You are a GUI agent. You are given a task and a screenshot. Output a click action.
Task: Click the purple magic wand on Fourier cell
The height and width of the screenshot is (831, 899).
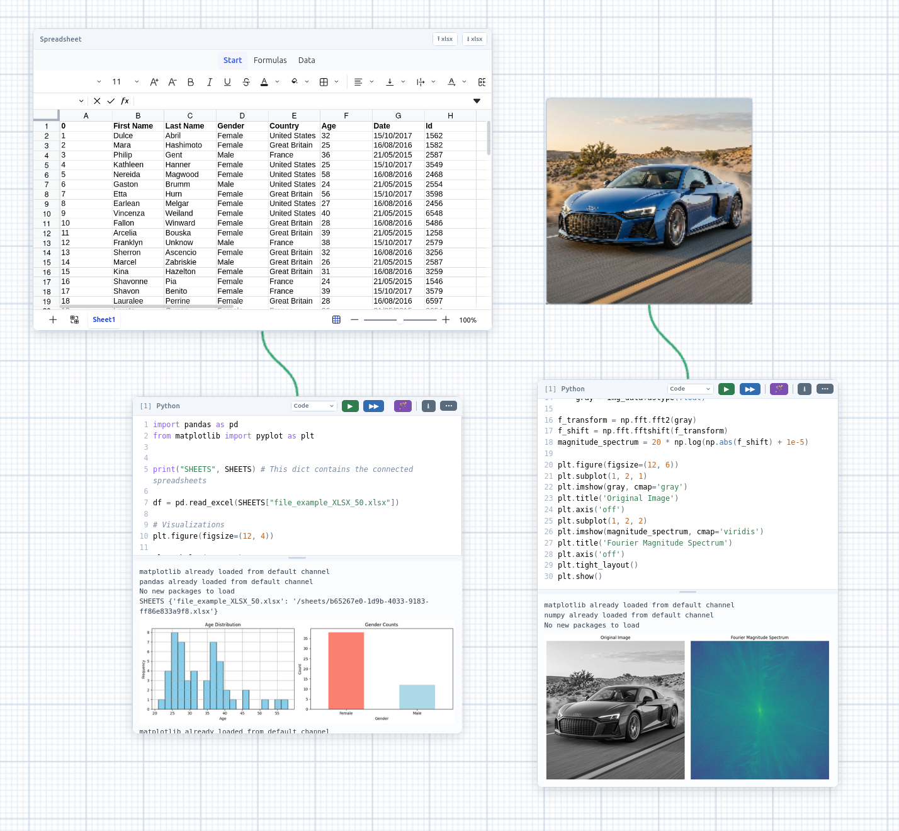[x=779, y=389]
